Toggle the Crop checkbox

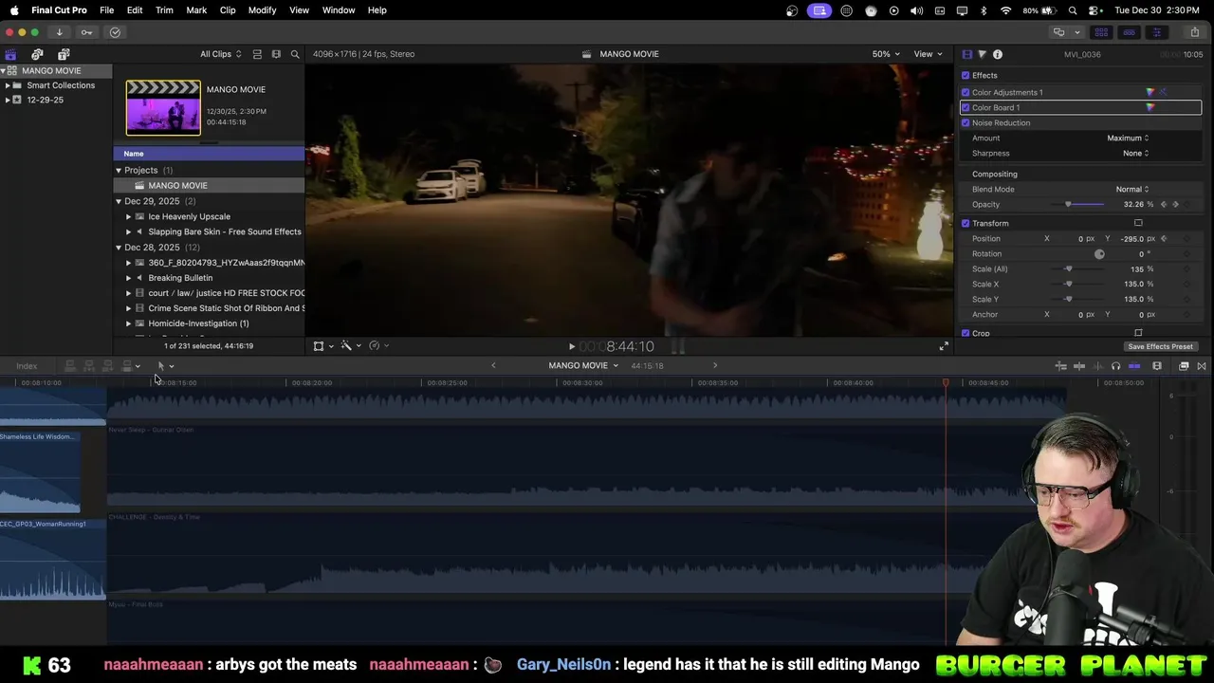click(x=966, y=333)
